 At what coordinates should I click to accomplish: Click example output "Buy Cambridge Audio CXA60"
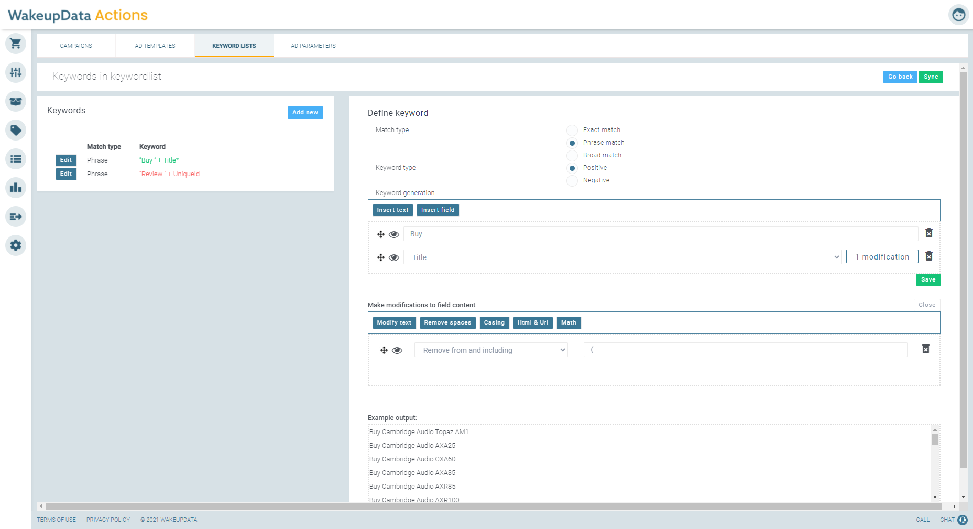(412, 459)
